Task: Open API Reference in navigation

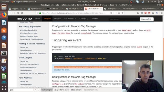Action: pyautogui.click(x=70, y=18)
